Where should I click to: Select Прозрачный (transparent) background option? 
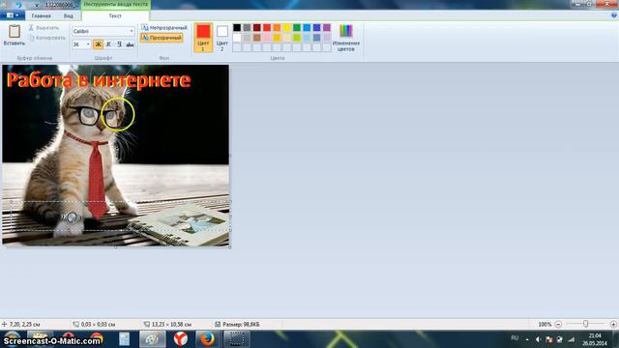(162, 38)
